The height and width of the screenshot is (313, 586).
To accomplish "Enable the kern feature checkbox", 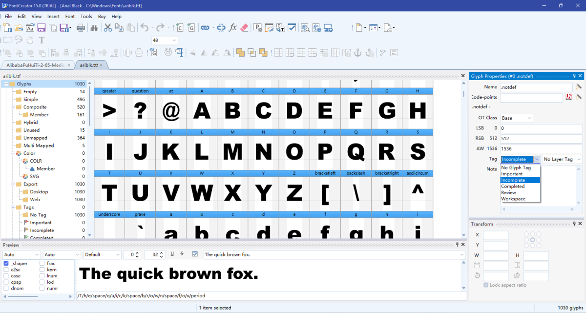I will click(x=42, y=270).
